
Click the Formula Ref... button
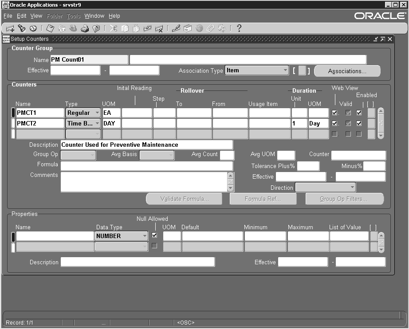263,199
